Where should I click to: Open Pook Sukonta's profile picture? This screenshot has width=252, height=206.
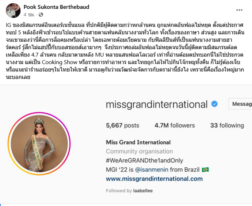point(13,11)
